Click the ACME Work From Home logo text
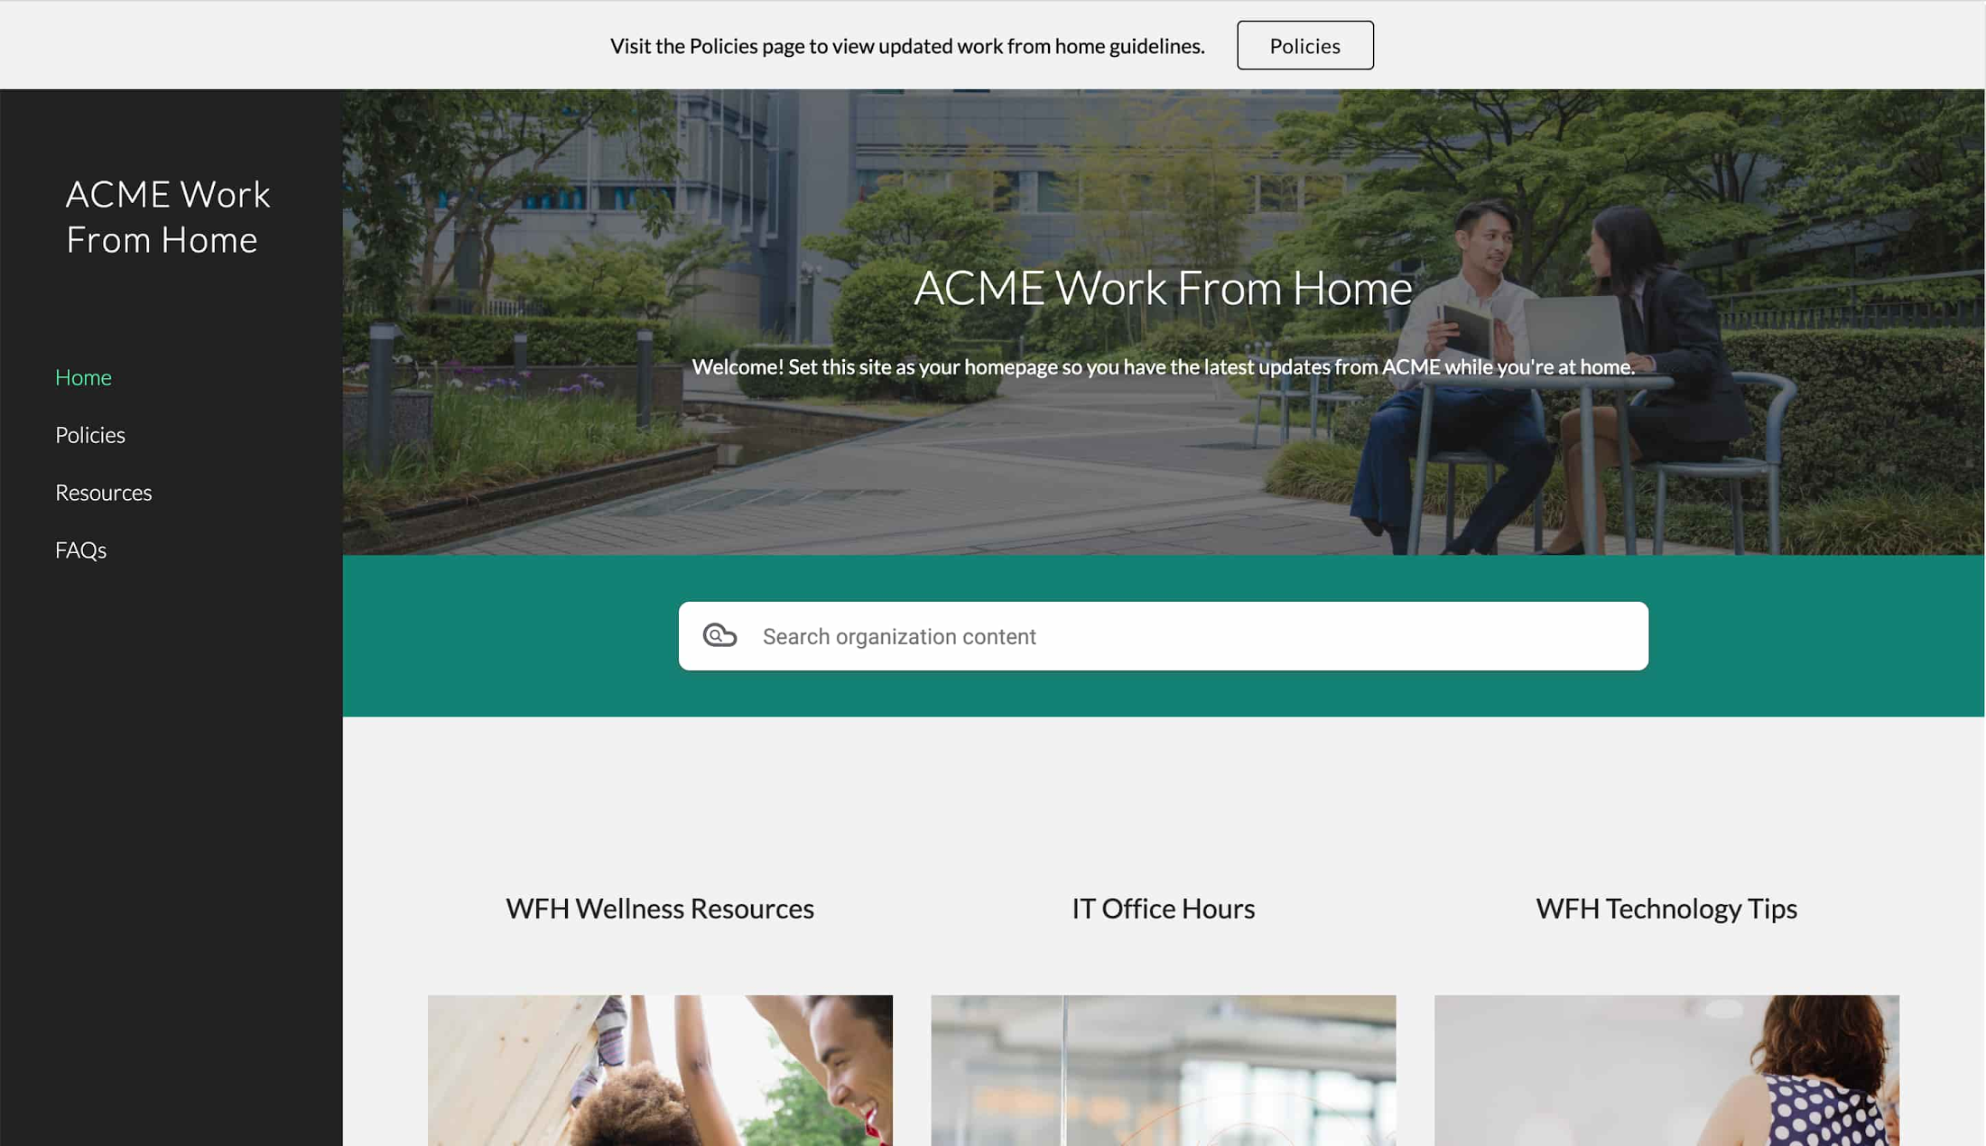 [168, 216]
